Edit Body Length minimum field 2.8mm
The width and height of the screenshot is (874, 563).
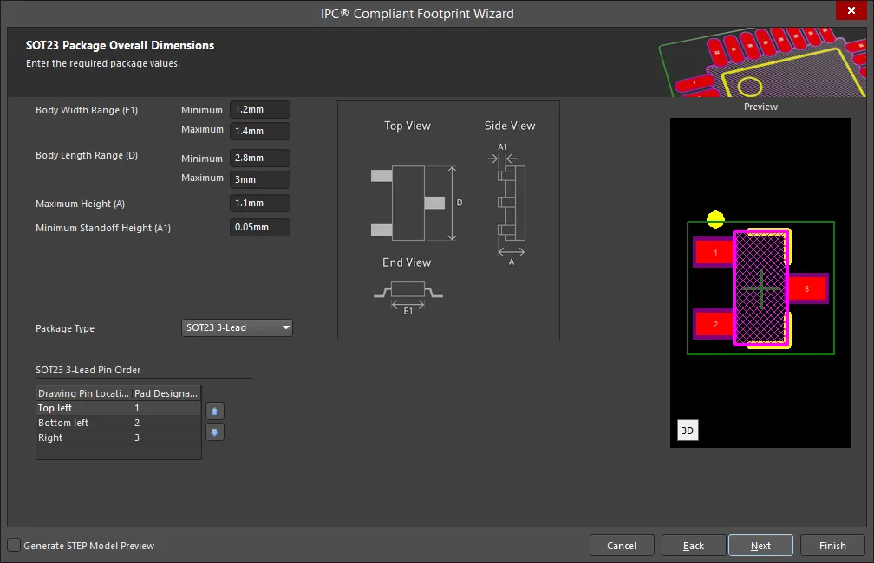260,159
